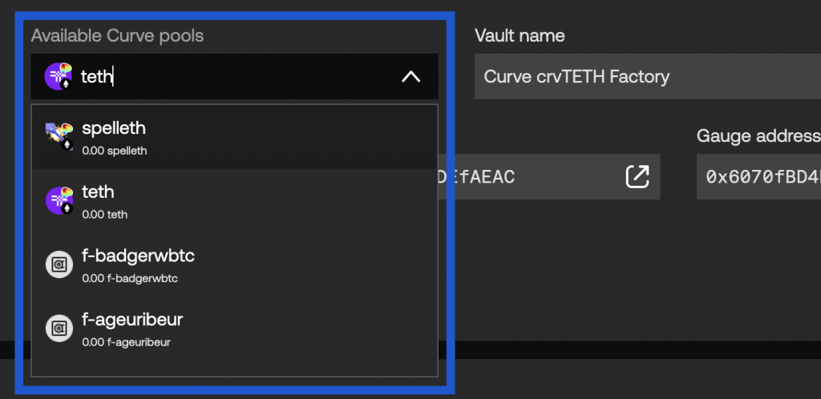Collapse the Curve pools dropdown chevron
The width and height of the screenshot is (821, 399).
(411, 77)
